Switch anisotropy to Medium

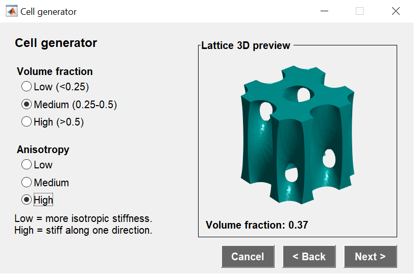(x=27, y=182)
